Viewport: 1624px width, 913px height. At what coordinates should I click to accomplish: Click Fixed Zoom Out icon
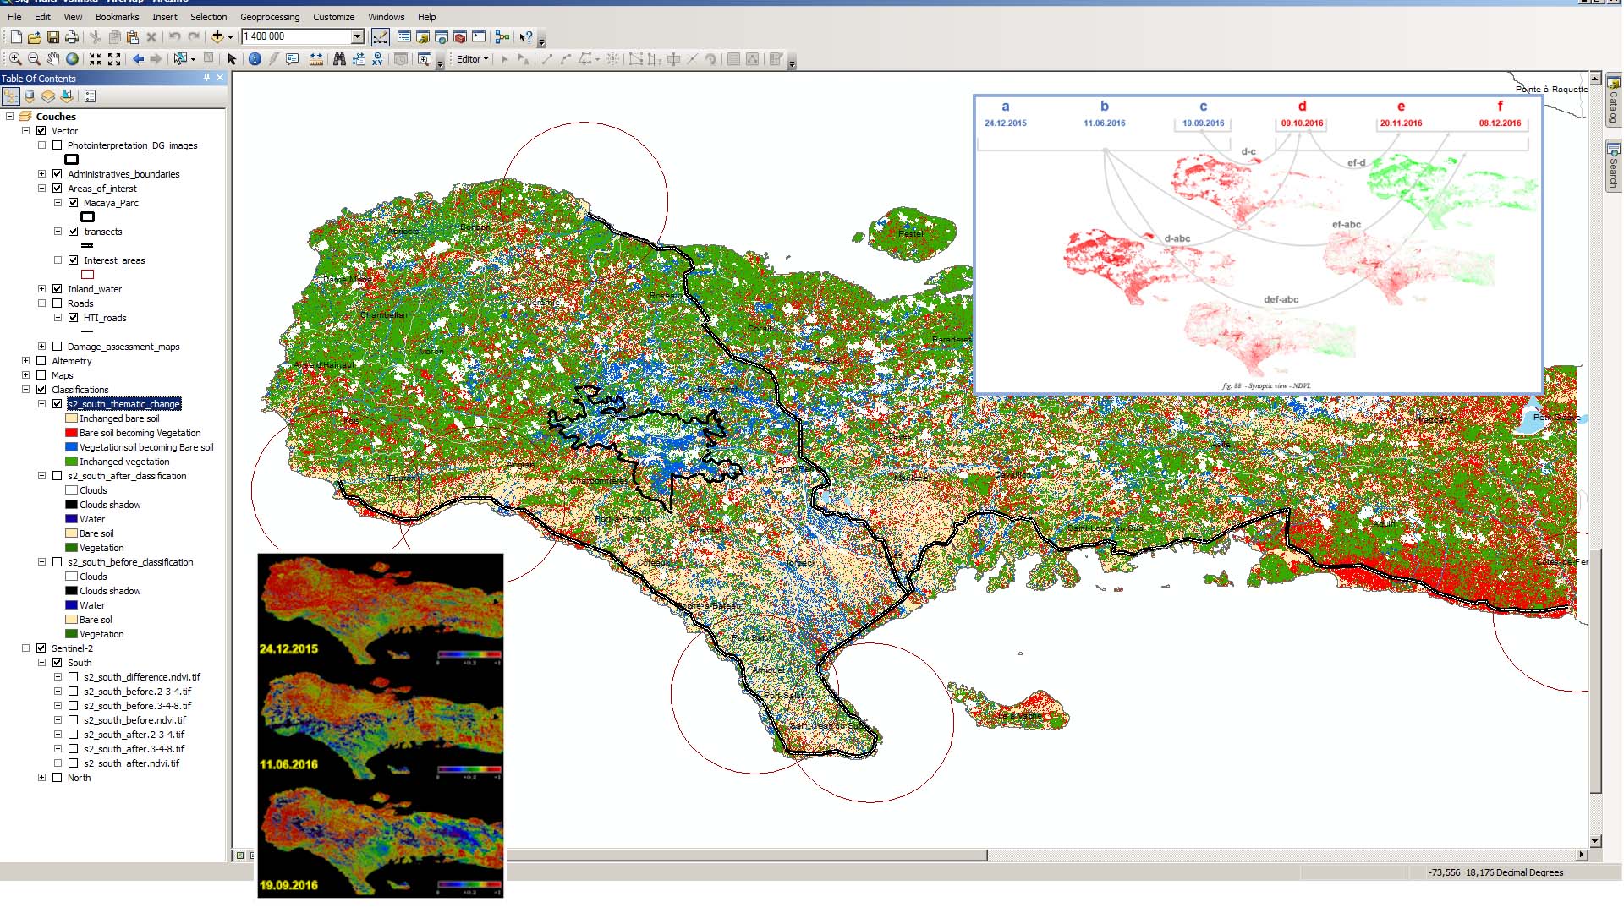(114, 59)
